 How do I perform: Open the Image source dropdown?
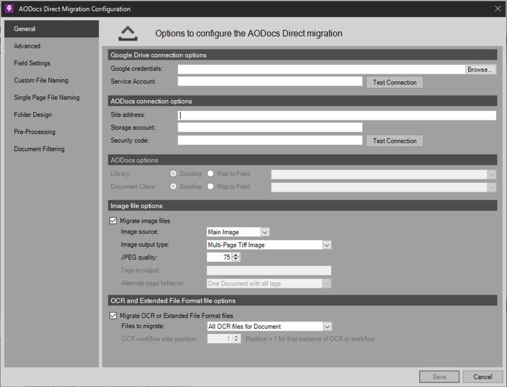point(265,232)
